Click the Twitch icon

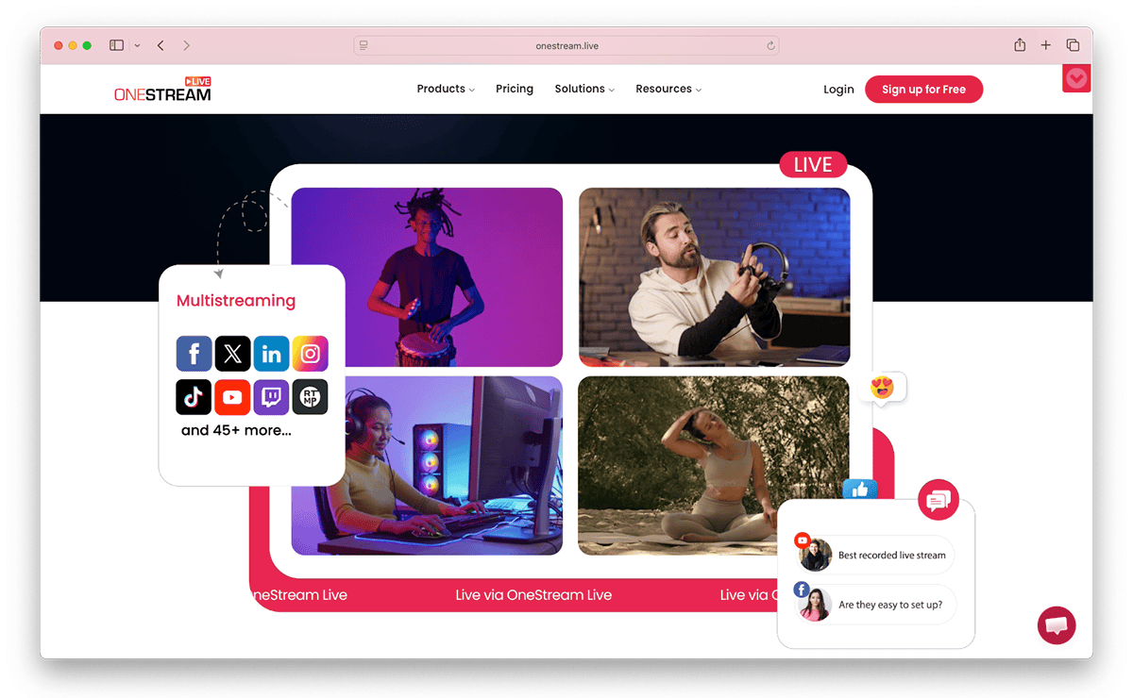point(271,397)
